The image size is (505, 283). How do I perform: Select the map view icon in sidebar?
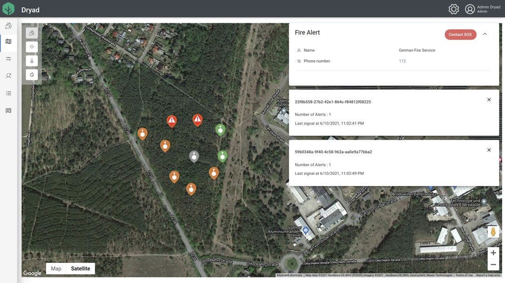[8, 41]
